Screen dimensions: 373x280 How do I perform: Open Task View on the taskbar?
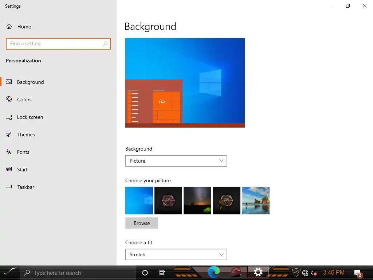(x=162, y=273)
